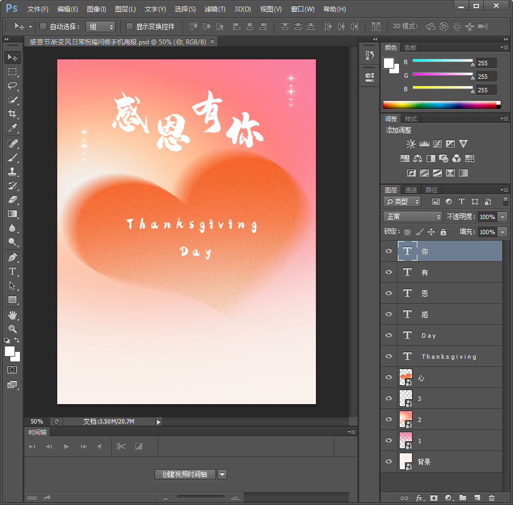
Task: Click the delete layer trash icon
Action: point(491,498)
